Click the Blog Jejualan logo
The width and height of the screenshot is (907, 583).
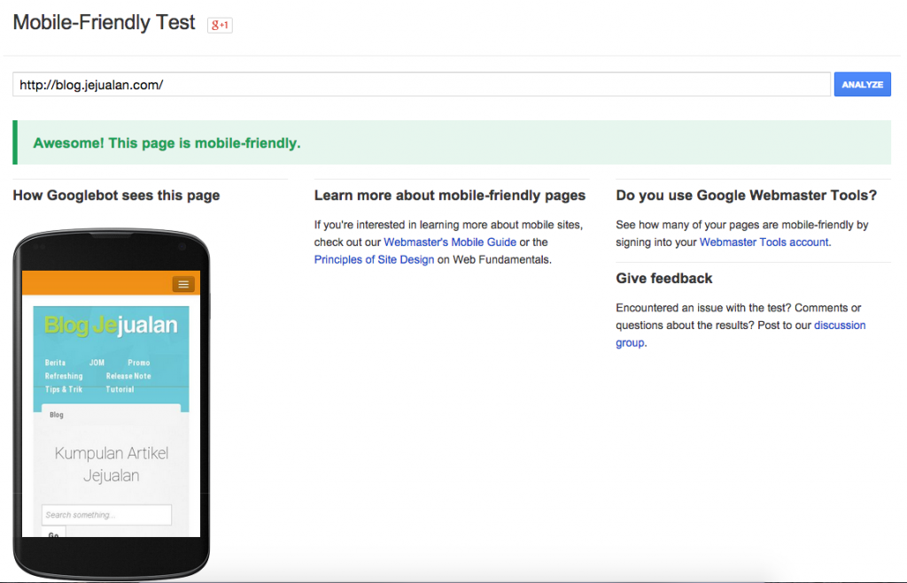[x=111, y=326]
